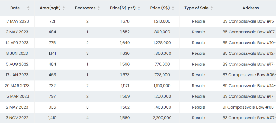This screenshot has width=276, height=123.
Task: Open the 87 Compassvale Bow #06 address
Action: point(249,75)
